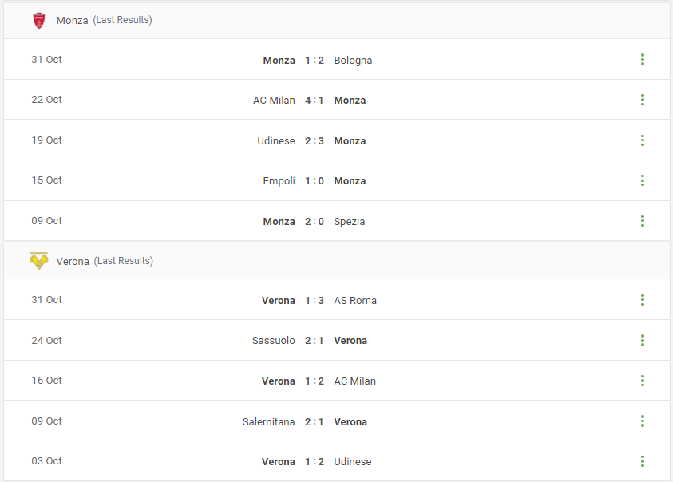
Task: Click the 2:1 score of Salernitana vs Verona
Action: tap(315, 421)
